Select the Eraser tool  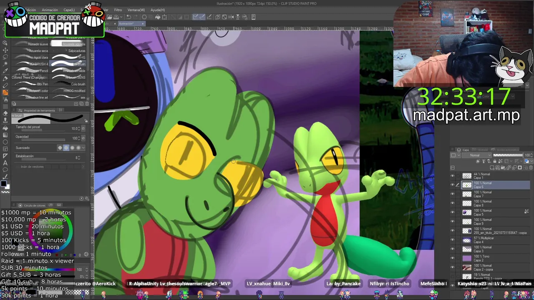pos(5,113)
